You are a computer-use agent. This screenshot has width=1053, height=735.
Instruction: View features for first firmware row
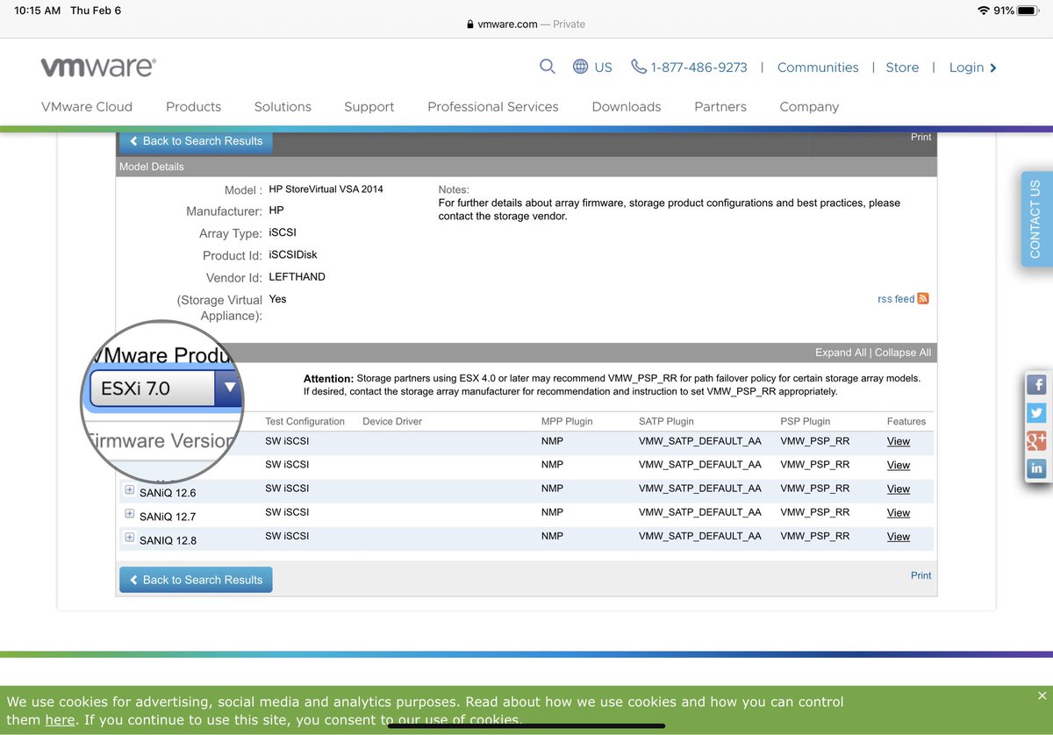click(899, 441)
